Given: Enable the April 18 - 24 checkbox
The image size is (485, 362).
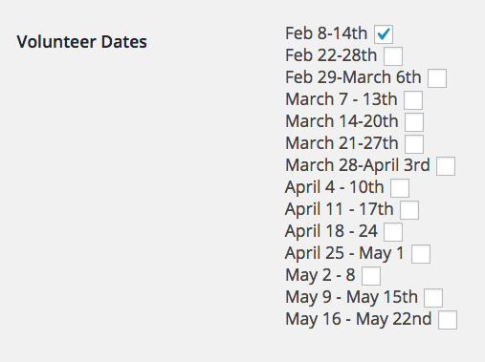Looking at the screenshot, I should click(x=393, y=232).
